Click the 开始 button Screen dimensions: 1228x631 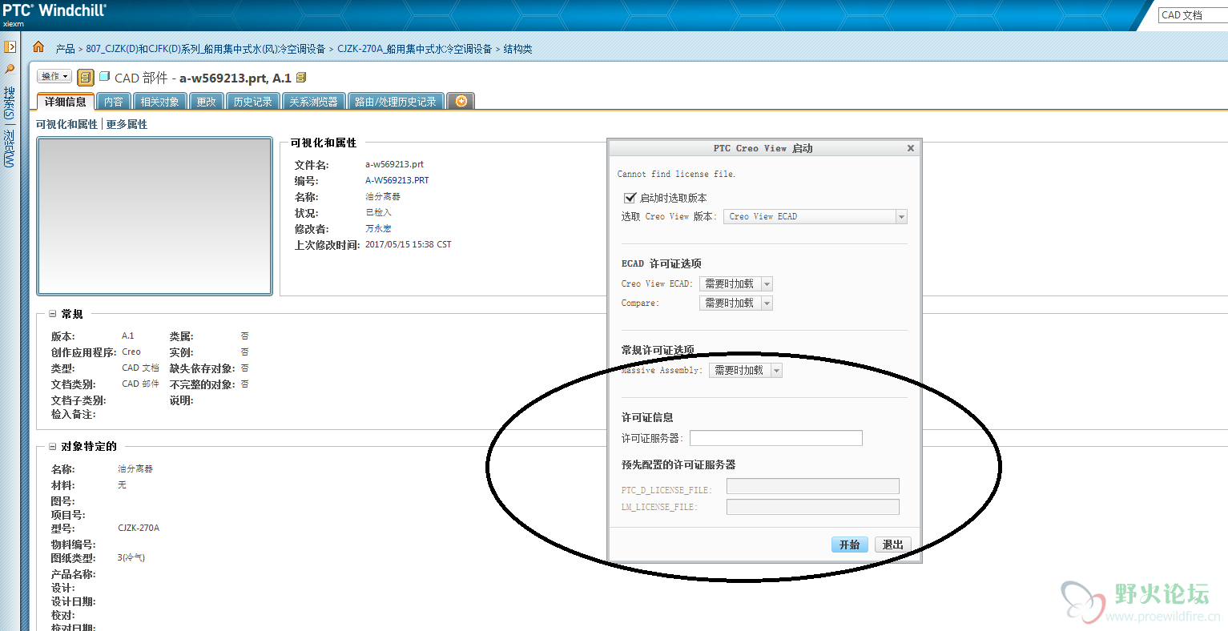tap(849, 545)
